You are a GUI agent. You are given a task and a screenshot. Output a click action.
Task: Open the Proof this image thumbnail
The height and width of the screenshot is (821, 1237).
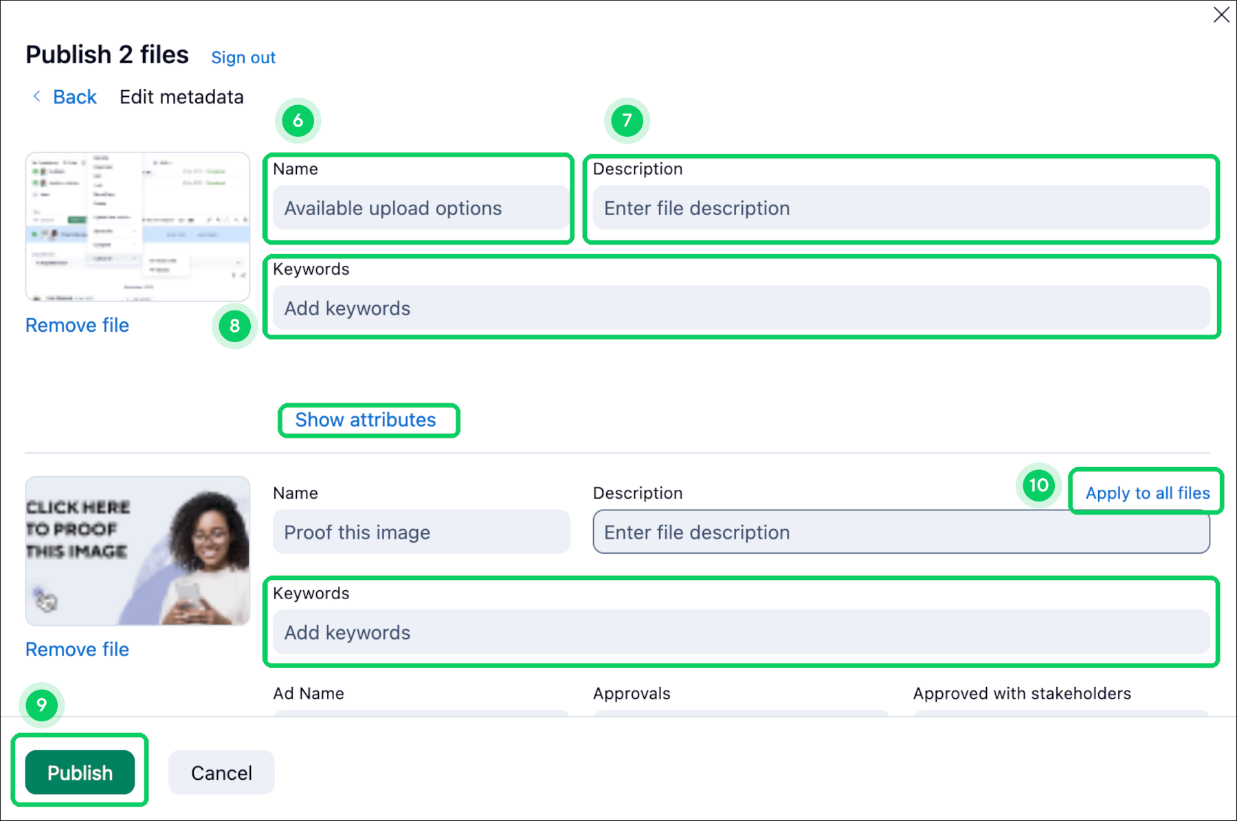tap(137, 551)
